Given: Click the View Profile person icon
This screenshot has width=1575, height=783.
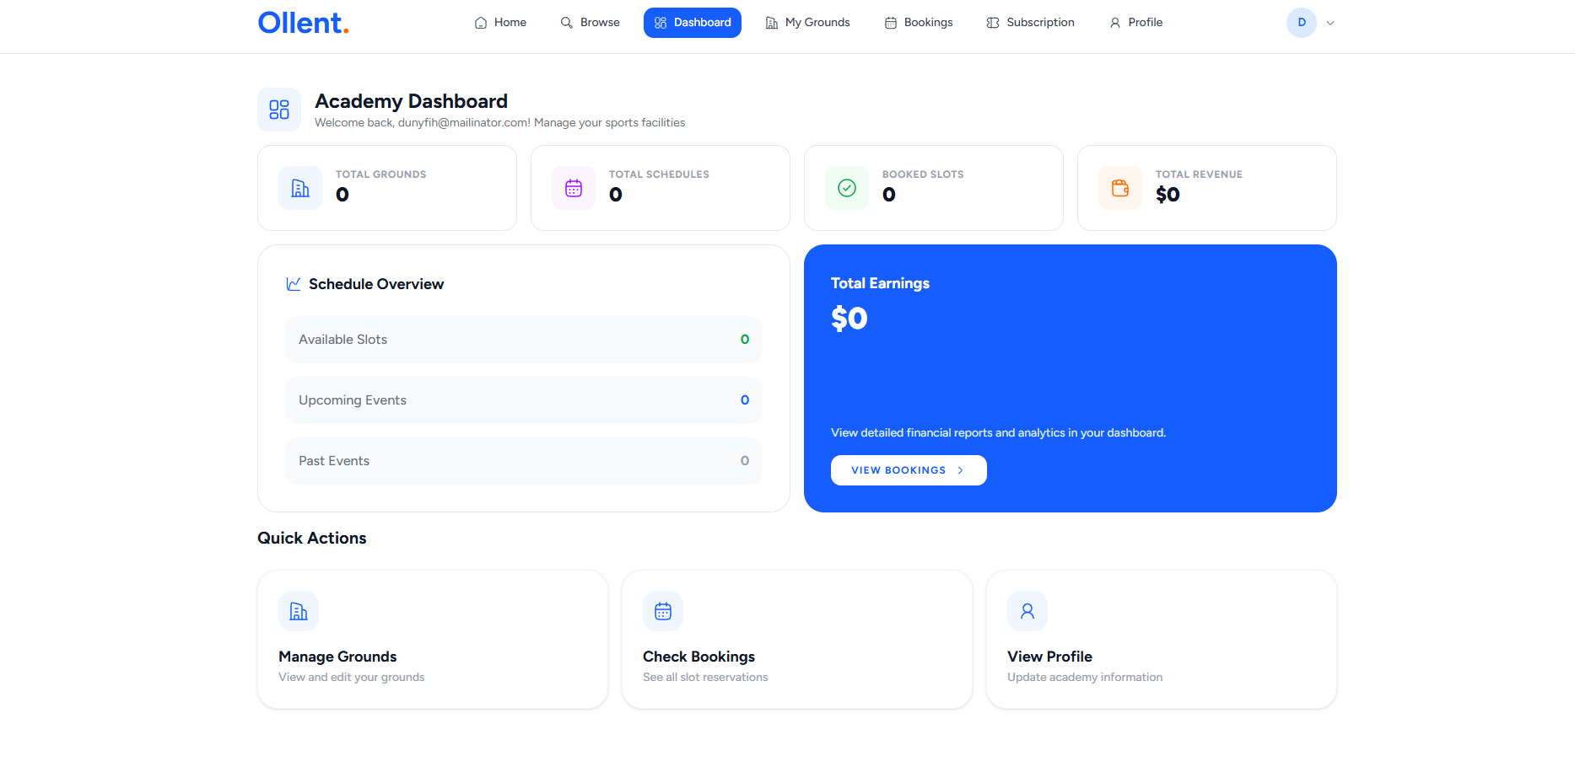Looking at the screenshot, I should coord(1028,611).
